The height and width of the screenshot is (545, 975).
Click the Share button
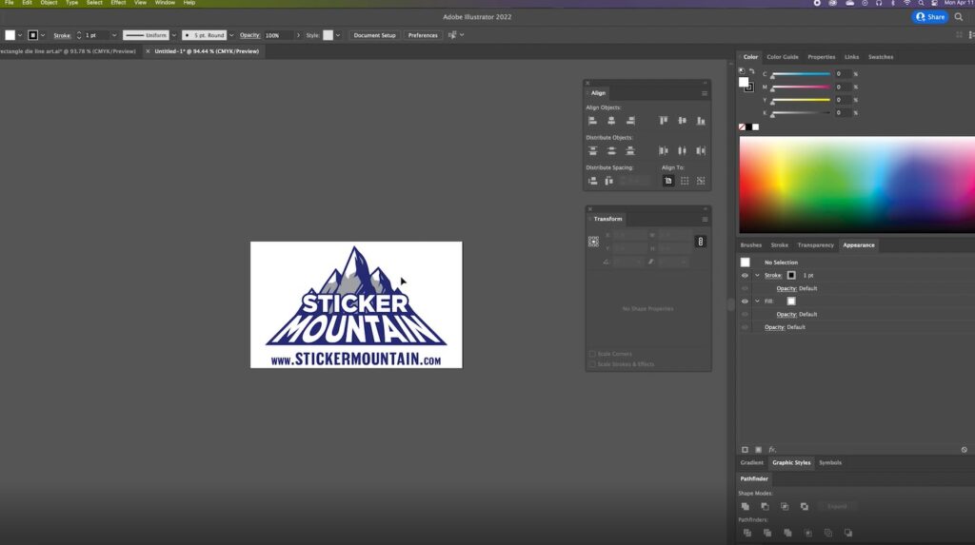pos(930,17)
